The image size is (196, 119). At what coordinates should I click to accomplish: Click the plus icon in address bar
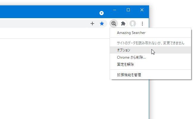92,24
